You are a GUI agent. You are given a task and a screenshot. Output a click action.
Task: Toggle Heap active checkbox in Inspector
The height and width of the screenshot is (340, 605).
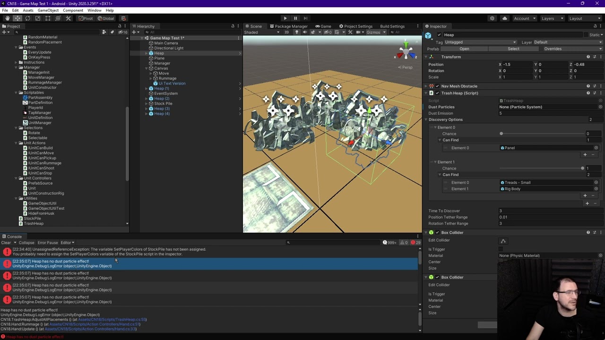[439, 35]
